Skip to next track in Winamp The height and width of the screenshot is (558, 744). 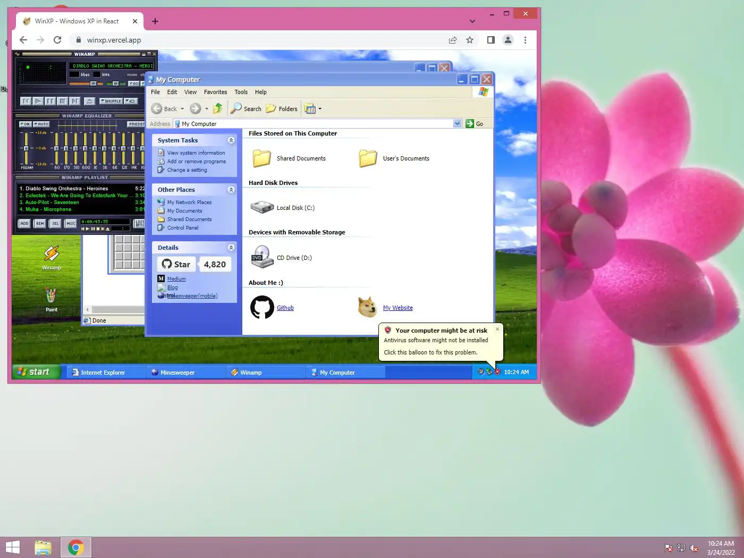(74, 101)
